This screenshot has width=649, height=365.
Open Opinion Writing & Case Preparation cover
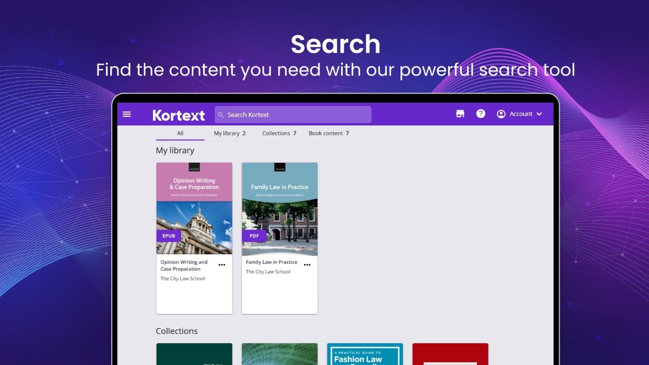coord(194,209)
